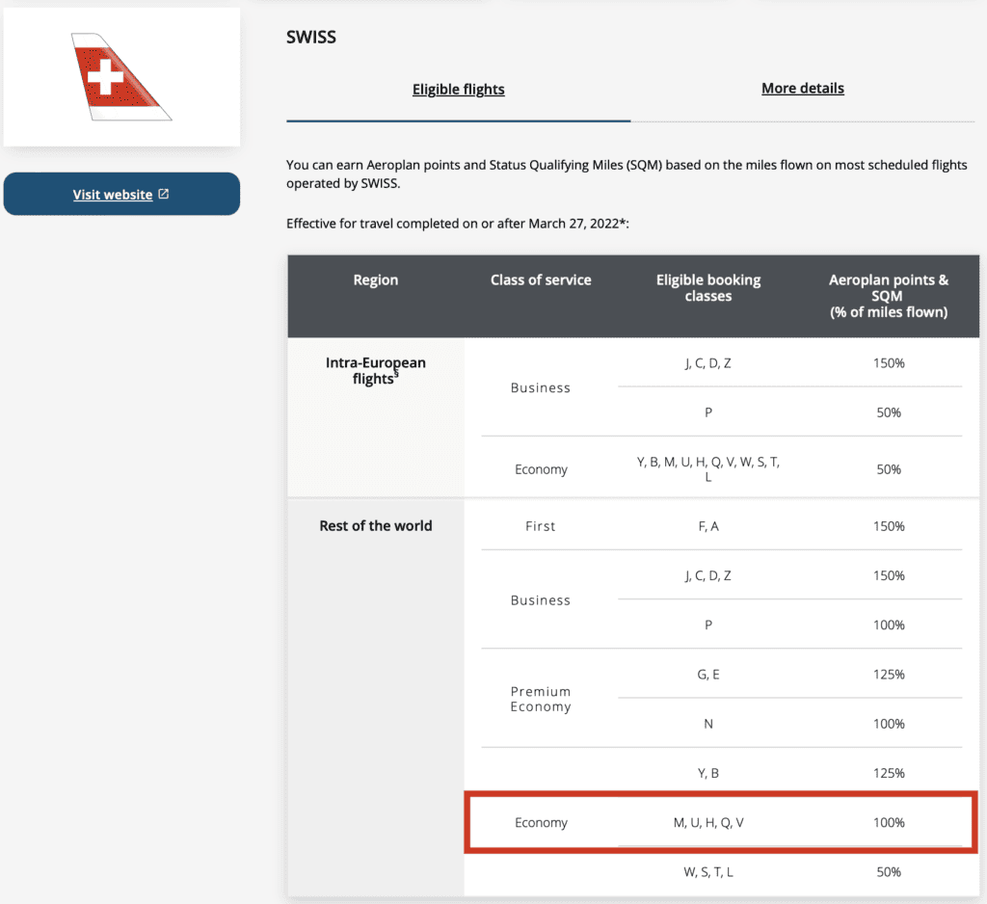The height and width of the screenshot is (904, 987).
Task: Select the 150% cell for Intra-European Business
Action: 887,363
